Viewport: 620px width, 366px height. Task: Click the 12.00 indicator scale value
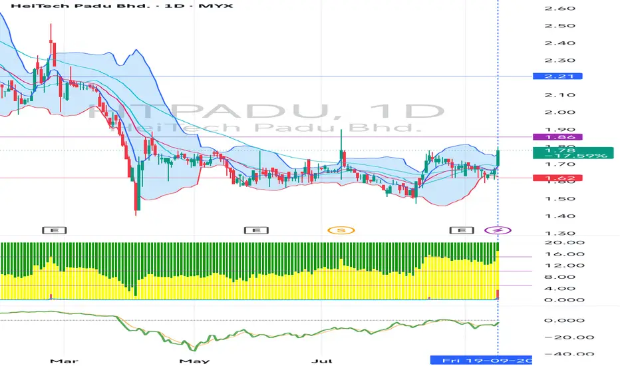(564, 266)
